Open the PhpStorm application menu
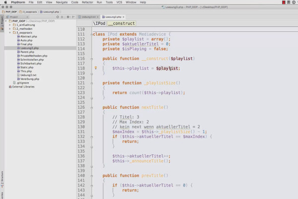Image resolution: width=298 pixels, height=199 pixels. 18,2
